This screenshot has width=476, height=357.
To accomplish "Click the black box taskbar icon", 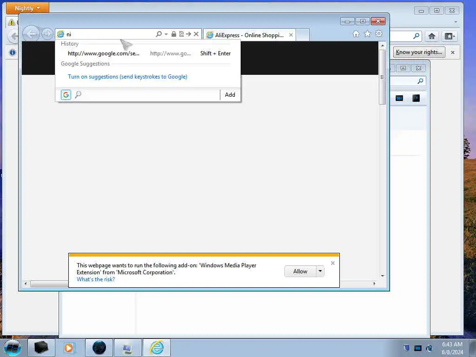I will (x=41, y=348).
